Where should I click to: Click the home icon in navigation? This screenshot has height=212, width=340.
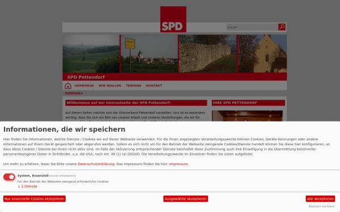point(68,86)
